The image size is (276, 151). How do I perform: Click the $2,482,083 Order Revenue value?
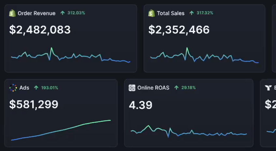pos(40,30)
